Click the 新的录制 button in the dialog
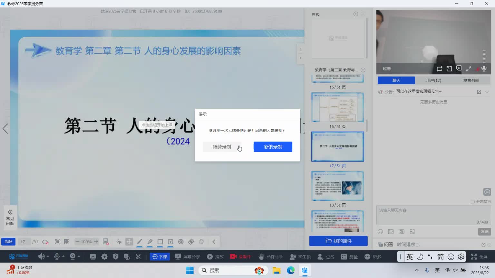The height and width of the screenshot is (278, 495). [273, 147]
